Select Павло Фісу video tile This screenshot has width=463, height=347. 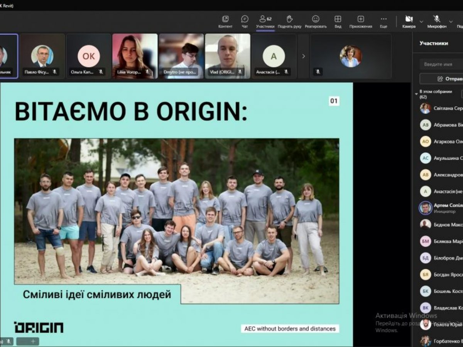(42, 56)
